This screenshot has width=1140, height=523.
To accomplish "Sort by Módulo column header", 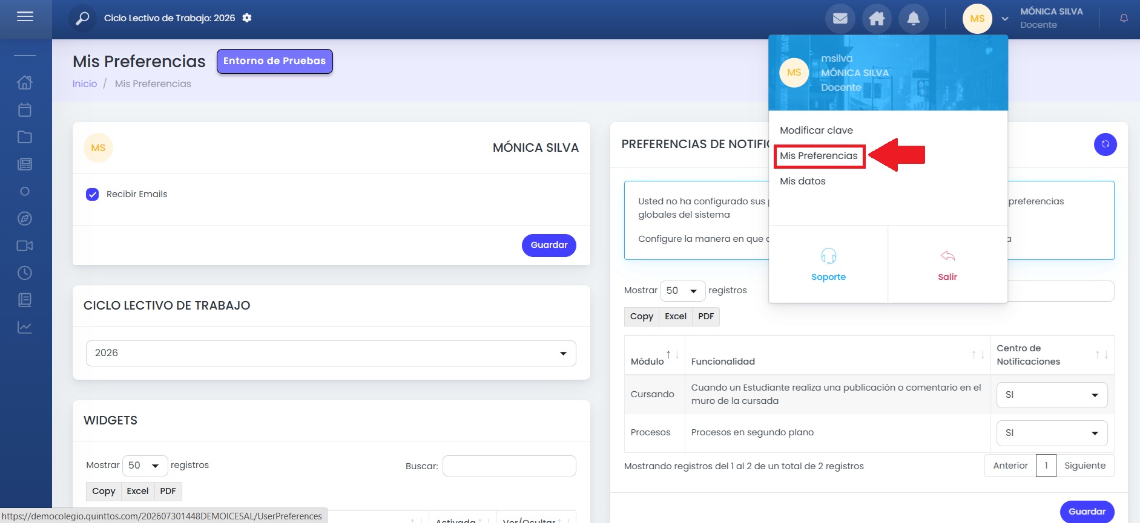I will pyautogui.click(x=654, y=355).
